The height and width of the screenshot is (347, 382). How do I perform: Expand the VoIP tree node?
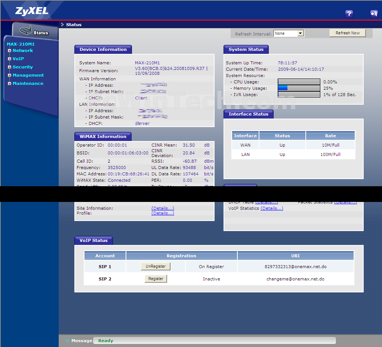coord(9,59)
